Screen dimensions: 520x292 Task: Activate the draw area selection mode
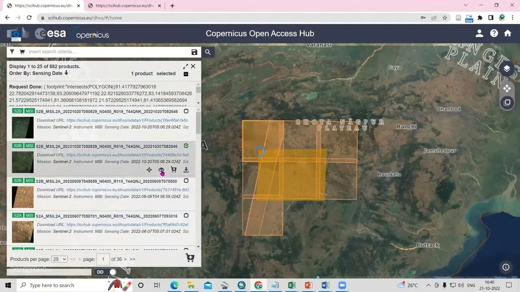coord(507,103)
